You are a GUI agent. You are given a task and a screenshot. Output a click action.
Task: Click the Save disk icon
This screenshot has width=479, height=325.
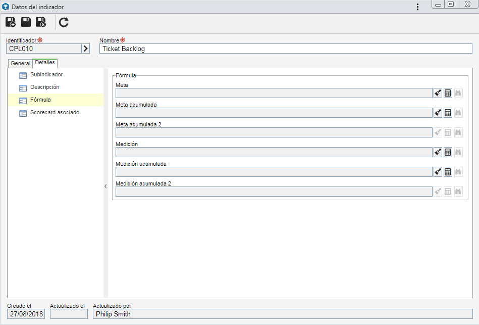26,22
